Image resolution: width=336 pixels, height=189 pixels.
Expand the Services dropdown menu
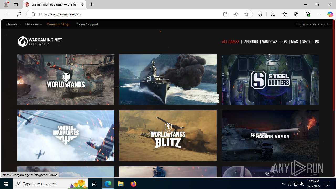tap(33, 24)
